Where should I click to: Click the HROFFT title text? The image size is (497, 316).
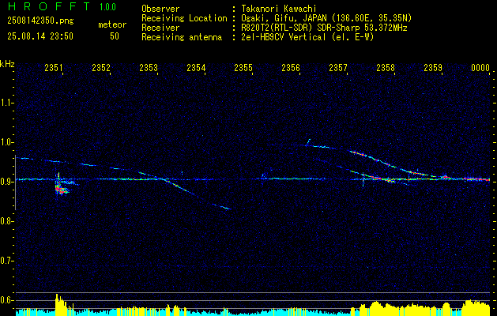point(49,6)
